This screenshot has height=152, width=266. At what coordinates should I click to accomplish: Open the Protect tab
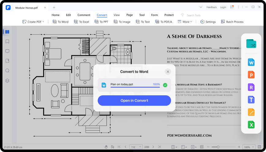[x=169, y=15]
